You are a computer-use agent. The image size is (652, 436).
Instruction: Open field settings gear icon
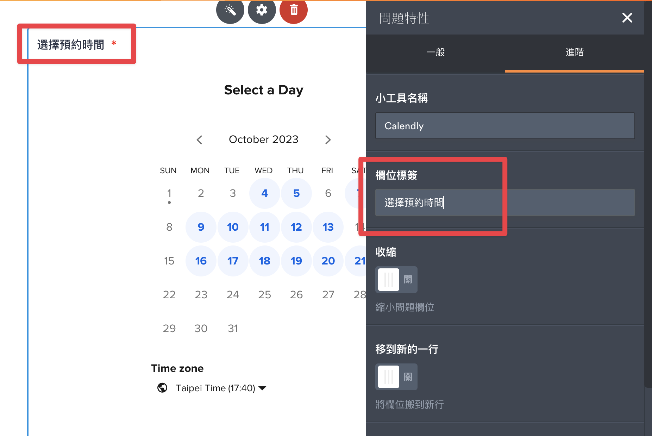tap(262, 10)
